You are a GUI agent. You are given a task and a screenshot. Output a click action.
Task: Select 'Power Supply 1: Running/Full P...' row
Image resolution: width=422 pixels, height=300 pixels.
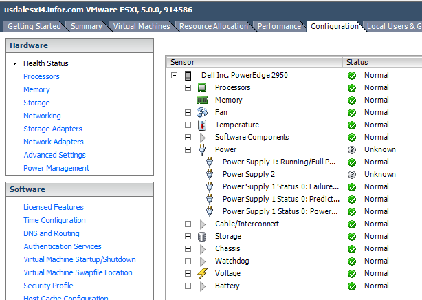pyautogui.click(x=279, y=162)
